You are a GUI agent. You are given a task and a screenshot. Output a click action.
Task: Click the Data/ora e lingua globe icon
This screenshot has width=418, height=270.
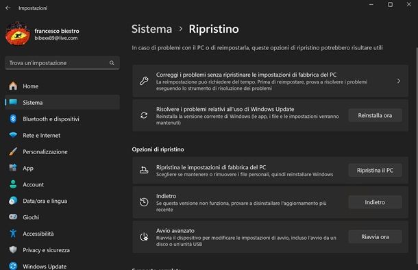pos(13,201)
